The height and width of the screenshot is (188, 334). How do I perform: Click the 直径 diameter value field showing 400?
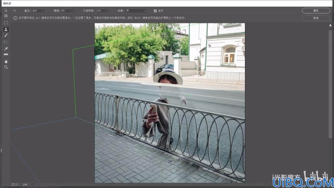[37, 11]
